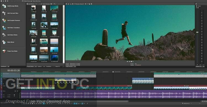
Task: Click Make Movie step in dashboard
Action: point(8,42)
